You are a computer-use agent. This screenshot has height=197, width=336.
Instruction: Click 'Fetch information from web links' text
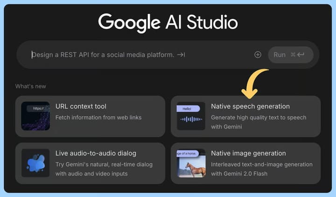[x=98, y=117]
